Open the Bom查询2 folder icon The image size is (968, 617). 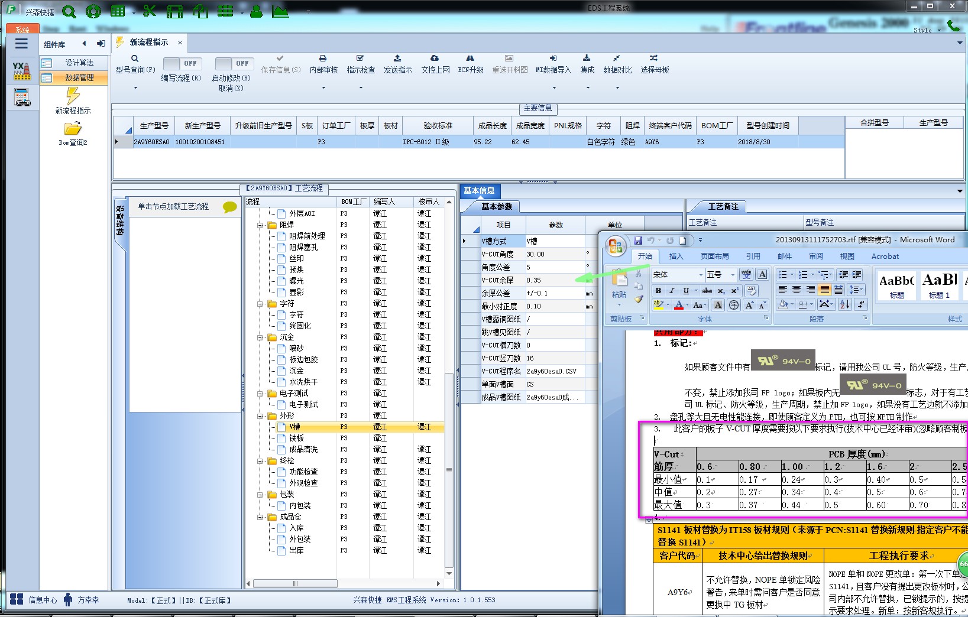click(73, 128)
